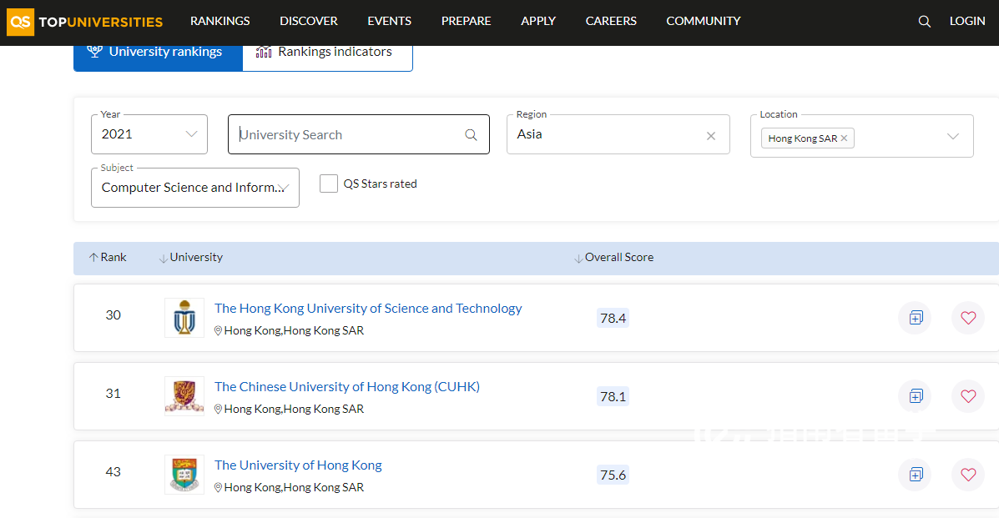This screenshot has width=999, height=518.
Task: Click the University Search magnifier icon
Action: click(471, 134)
